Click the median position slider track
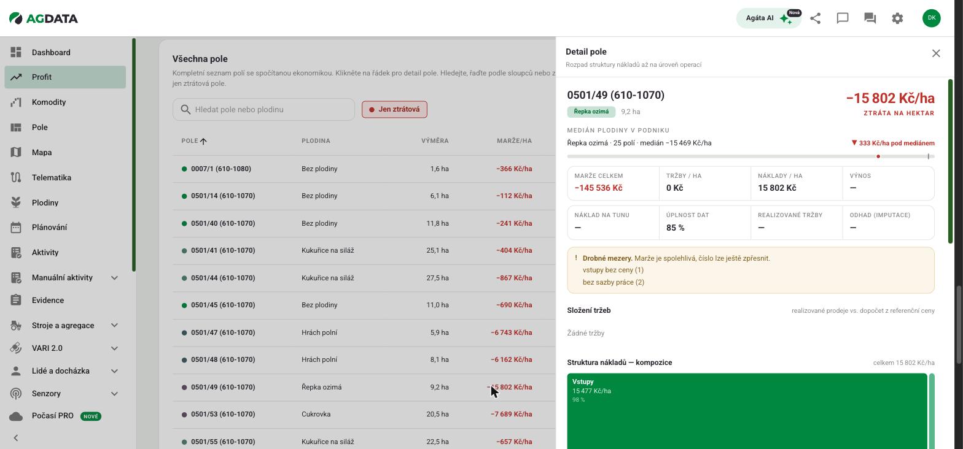 (x=751, y=156)
